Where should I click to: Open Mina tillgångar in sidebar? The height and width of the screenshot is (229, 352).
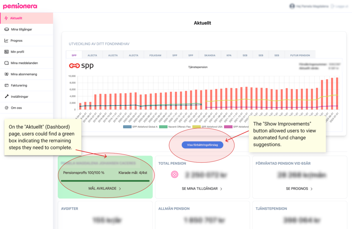click(x=27, y=30)
